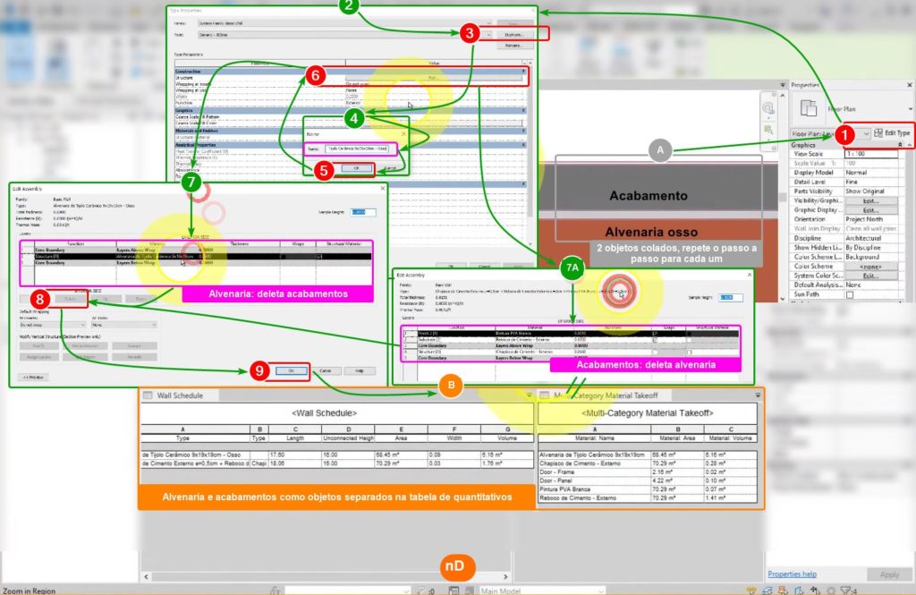Click the step 1 red circle marker
Screen dimensions: 916x595
(x=852, y=133)
